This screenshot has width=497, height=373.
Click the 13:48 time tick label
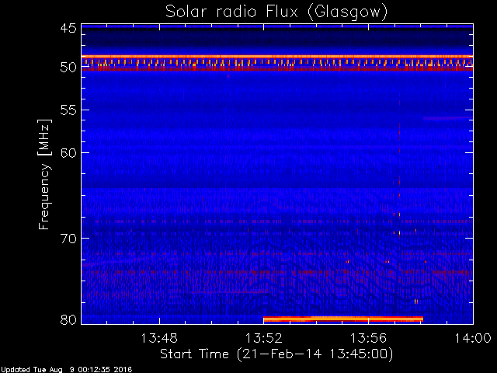(159, 339)
